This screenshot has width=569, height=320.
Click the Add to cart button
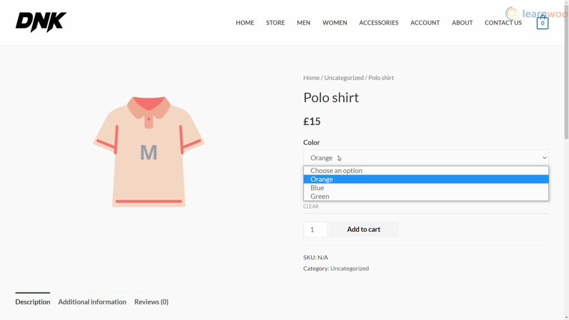click(x=363, y=229)
